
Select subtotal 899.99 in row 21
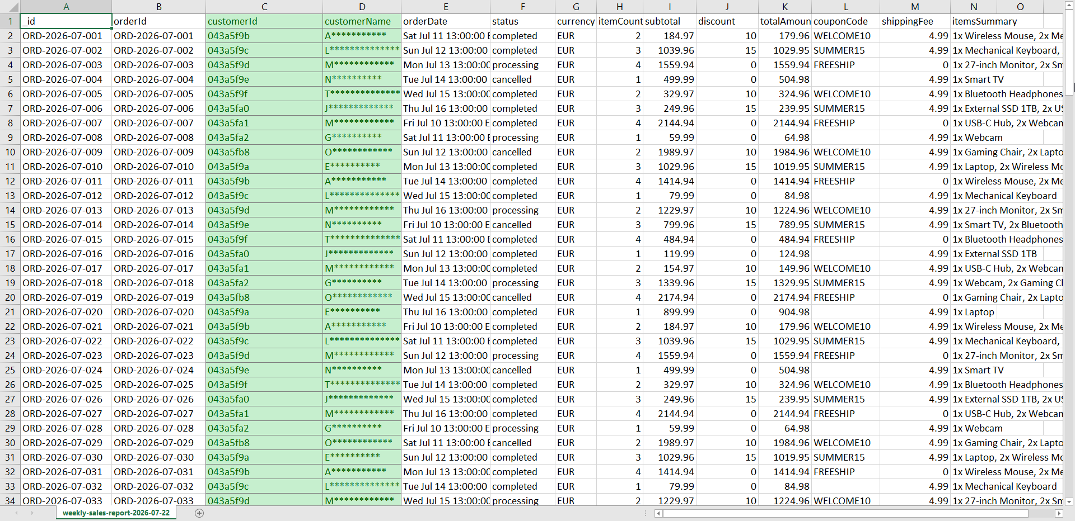[670, 312]
